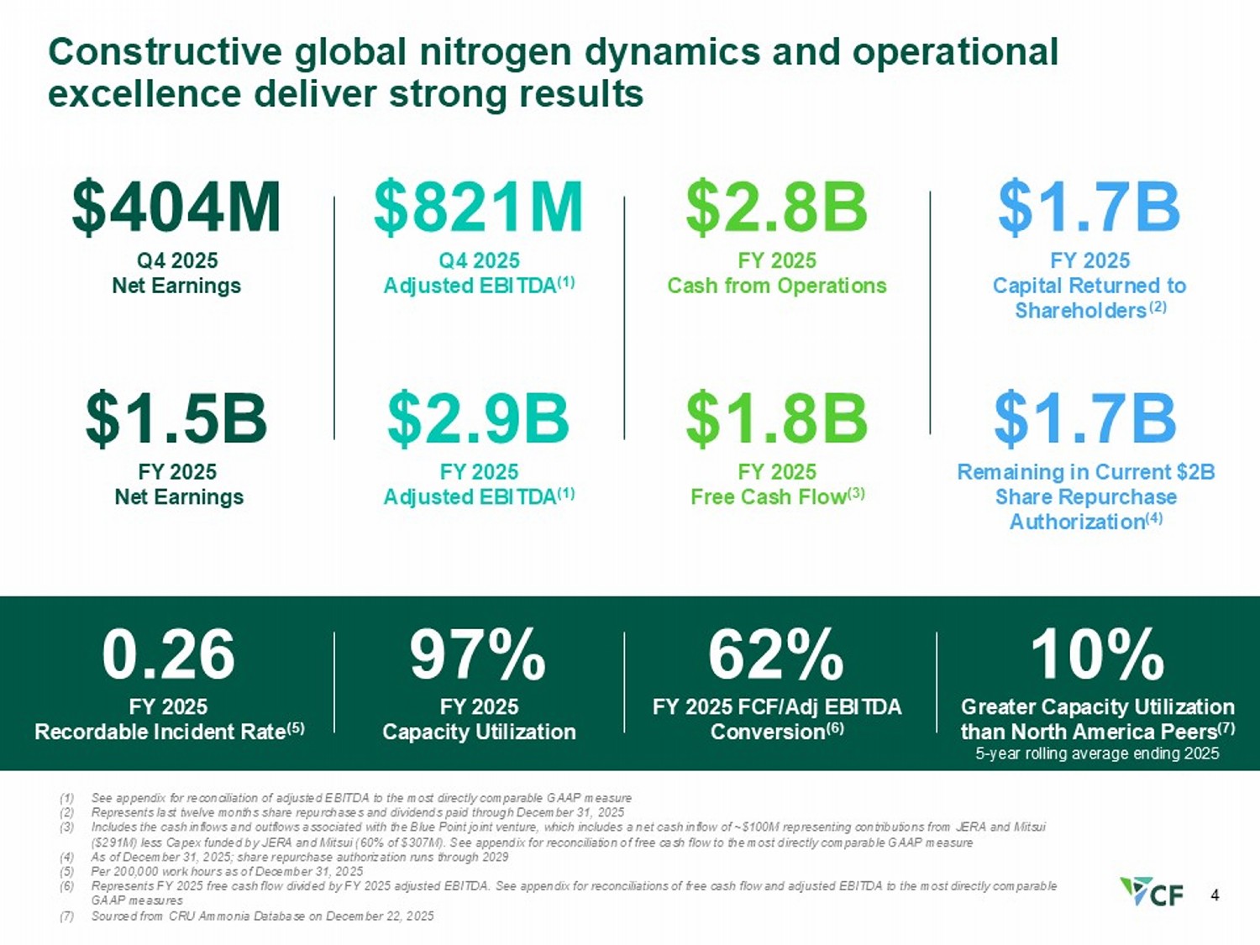Click the slide title about nitrogen dynamics

pyautogui.click(x=553, y=72)
